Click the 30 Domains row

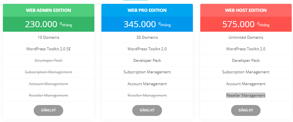147,37
